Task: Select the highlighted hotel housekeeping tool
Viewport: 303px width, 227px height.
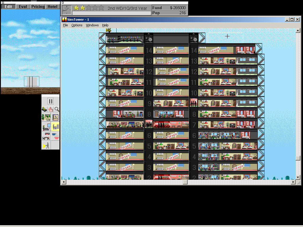Action: click(x=55, y=127)
